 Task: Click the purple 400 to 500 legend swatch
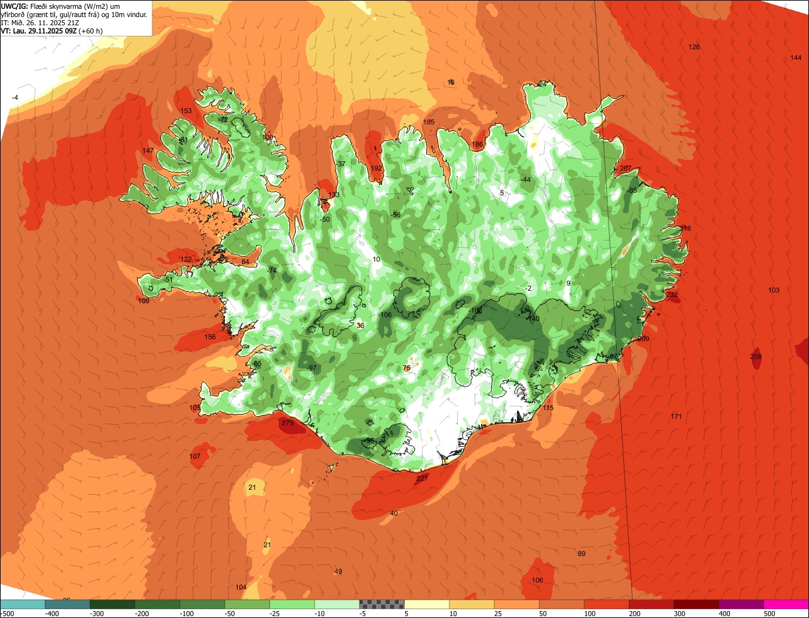[x=741, y=604]
